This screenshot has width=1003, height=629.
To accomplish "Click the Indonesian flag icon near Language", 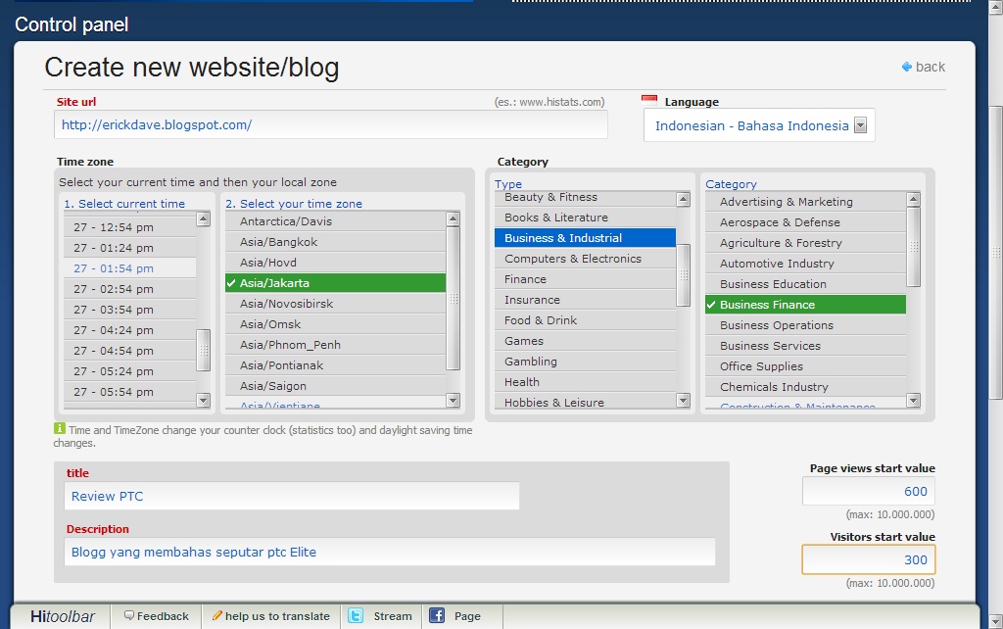I will (649, 100).
